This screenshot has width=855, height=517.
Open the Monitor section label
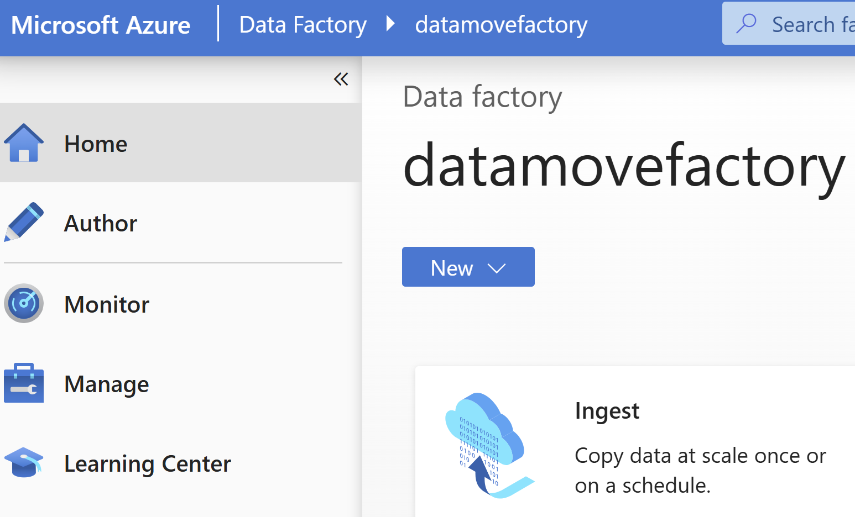click(107, 304)
